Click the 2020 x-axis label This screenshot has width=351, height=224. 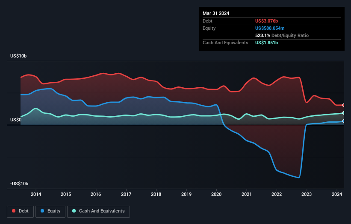[x=216, y=194]
